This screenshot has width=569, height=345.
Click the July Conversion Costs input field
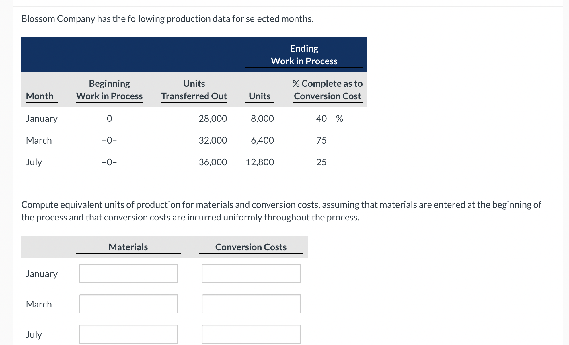click(251, 334)
